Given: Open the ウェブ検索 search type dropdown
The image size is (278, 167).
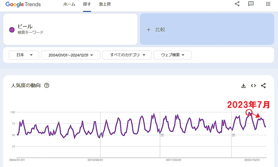Looking at the screenshot, I should pos(172,55).
